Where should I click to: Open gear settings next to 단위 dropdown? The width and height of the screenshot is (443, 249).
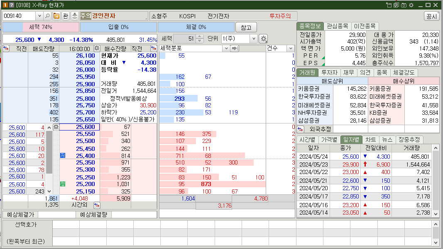point(263,39)
